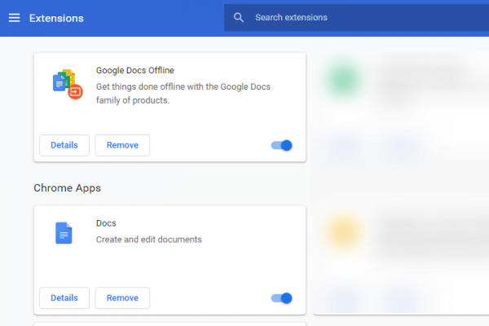
Task: Remove the Google Docs Offline extension
Action: pyautogui.click(x=122, y=145)
